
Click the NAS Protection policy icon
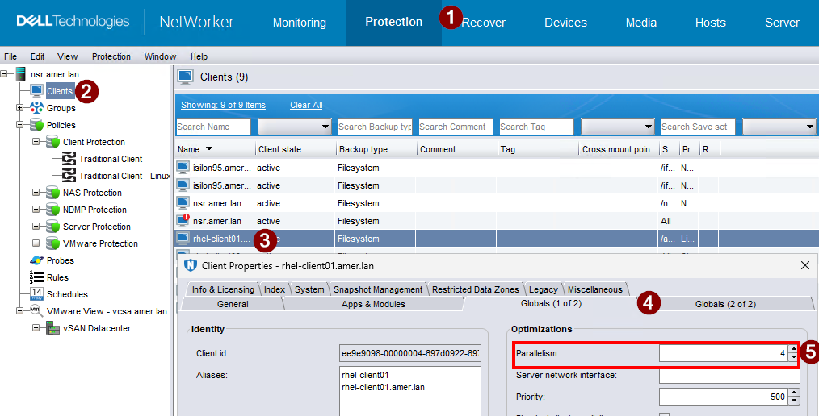52,193
